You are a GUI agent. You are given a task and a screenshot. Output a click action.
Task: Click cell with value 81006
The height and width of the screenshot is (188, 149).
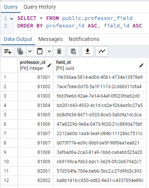coord(35,124)
